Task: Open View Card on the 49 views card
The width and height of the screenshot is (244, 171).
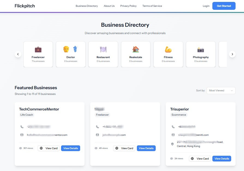Action: click(124, 148)
